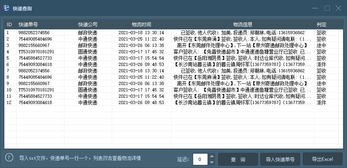Click the 查询 query button
This screenshot has height=168, width=347.
coord(238,159)
